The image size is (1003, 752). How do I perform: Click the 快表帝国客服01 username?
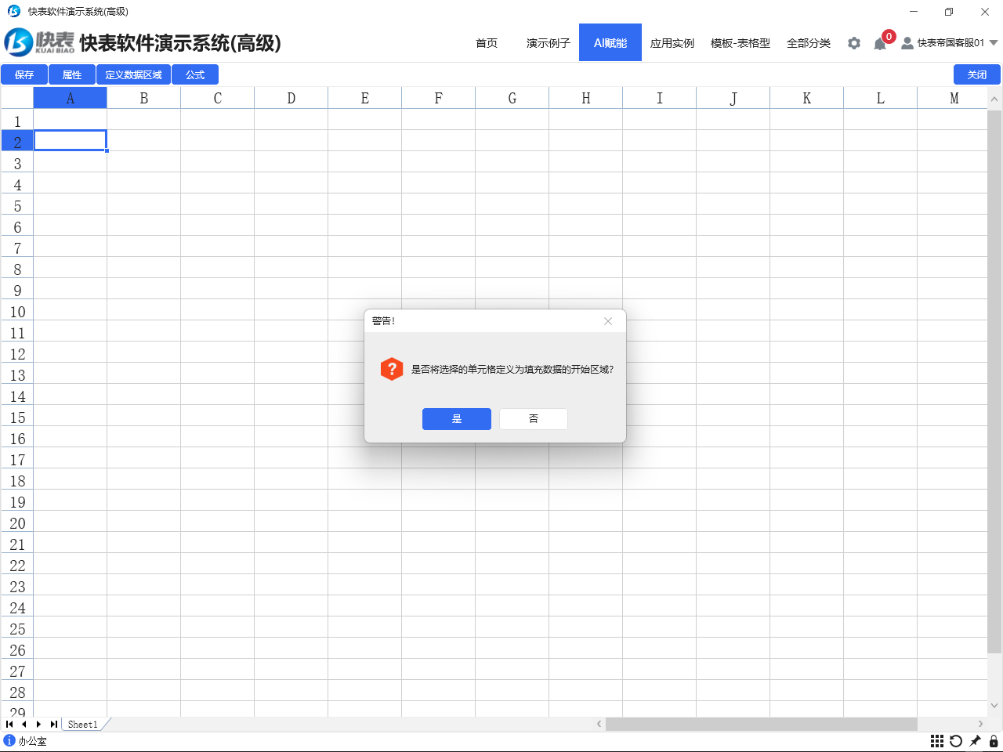[950, 43]
